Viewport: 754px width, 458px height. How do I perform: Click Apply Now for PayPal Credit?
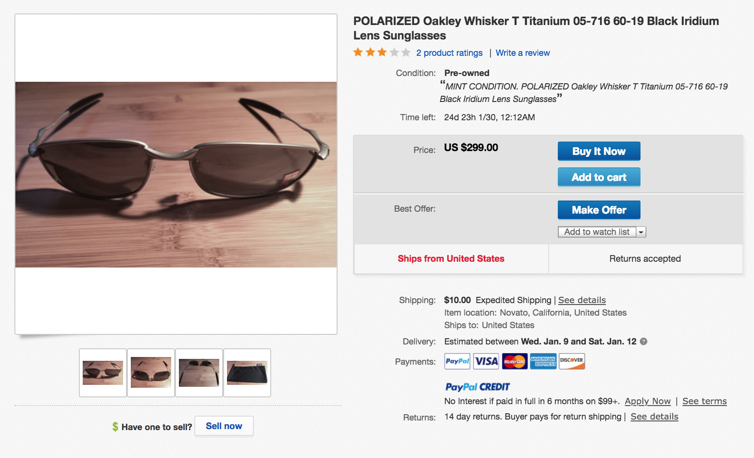(647, 401)
